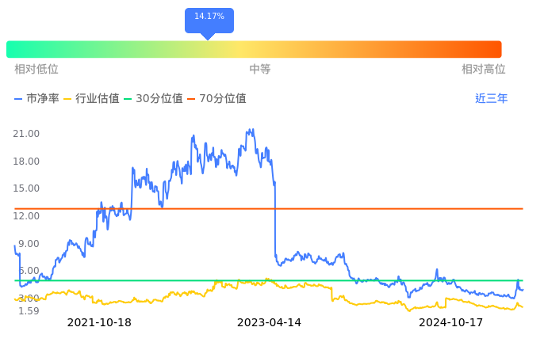
Task: Toggle the 30分位值 legend series
Action: tap(159, 99)
